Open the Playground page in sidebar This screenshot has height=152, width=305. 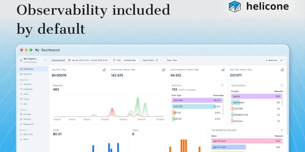28,124
